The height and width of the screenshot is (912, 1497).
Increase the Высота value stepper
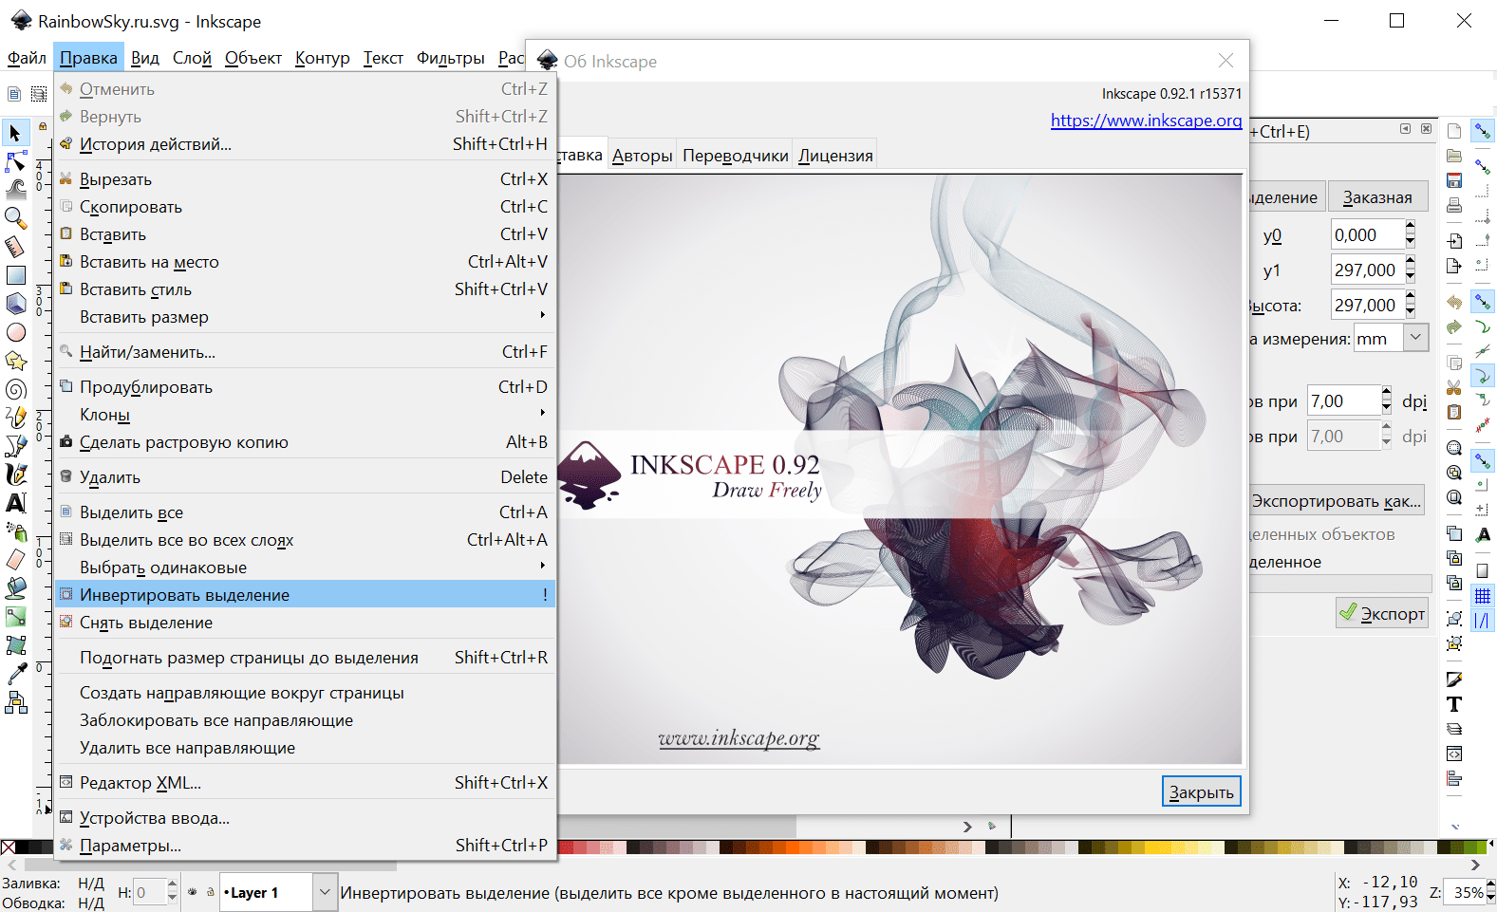pos(1411,298)
